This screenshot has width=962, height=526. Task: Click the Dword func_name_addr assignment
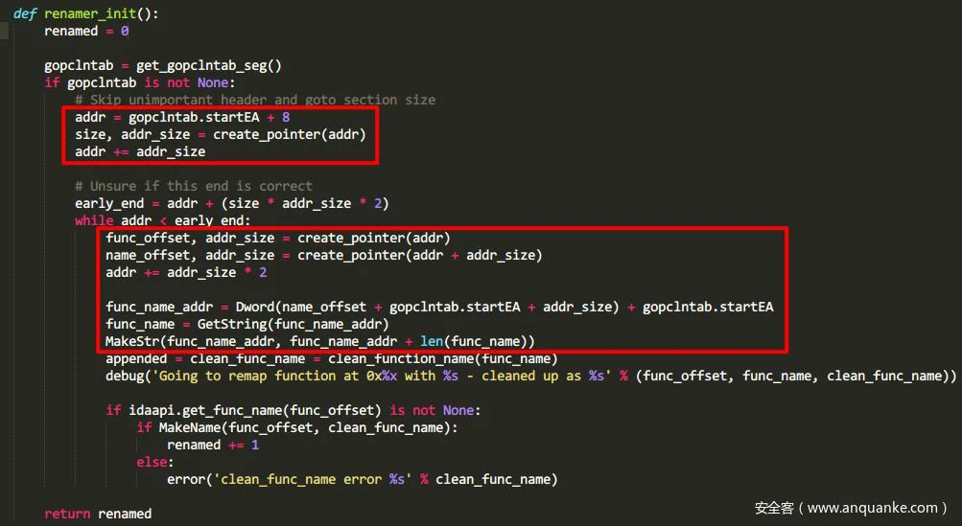(x=439, y=307)
